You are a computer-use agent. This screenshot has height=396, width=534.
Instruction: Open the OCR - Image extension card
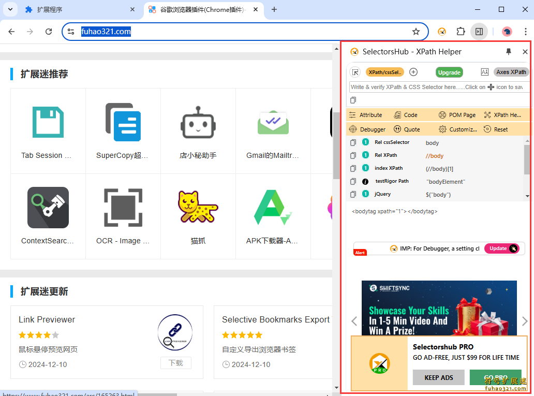(123, 216)
